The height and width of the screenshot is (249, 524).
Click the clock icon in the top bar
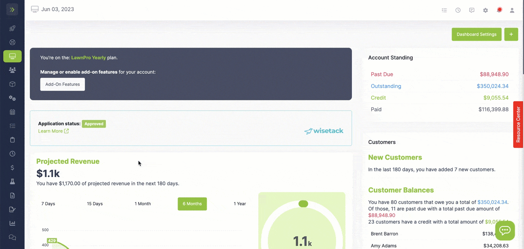point(458,10)
